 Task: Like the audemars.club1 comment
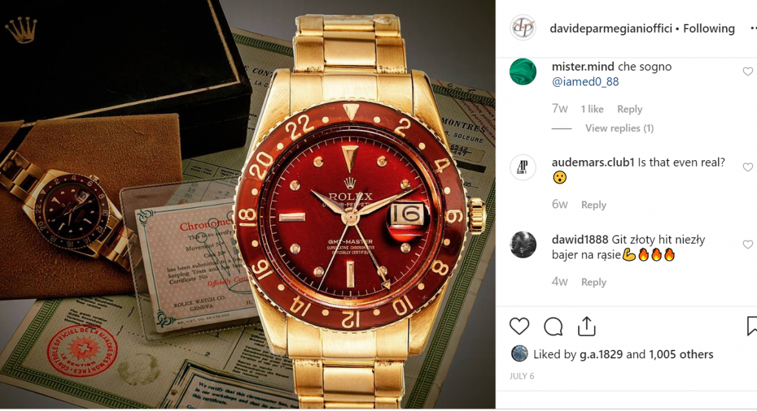pyautogui.click(x=748, y=167)
